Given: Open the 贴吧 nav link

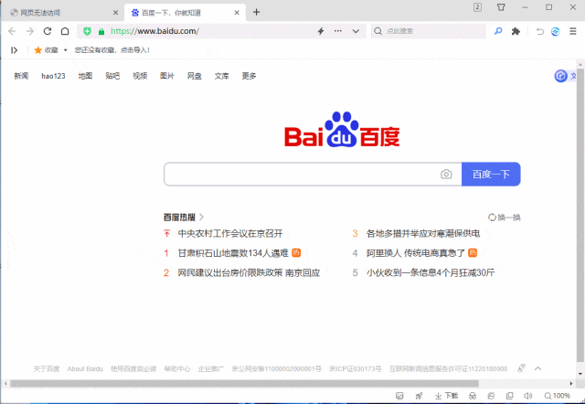Looking at the screenshot, I should pyautogui.click(x=112, y=76).
